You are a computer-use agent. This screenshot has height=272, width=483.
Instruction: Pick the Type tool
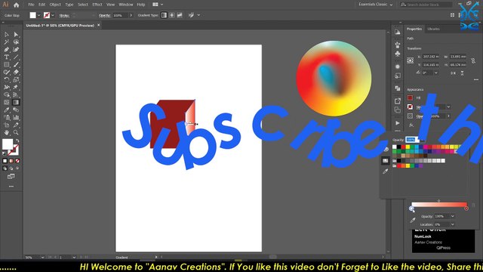tap(7, 57)
